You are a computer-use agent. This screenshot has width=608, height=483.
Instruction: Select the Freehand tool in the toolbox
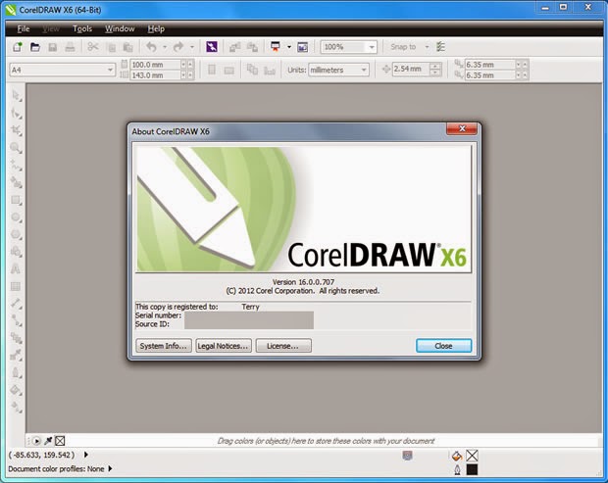[16, 166]
